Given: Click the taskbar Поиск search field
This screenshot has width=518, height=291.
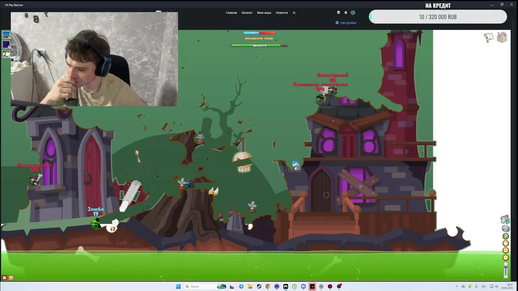Looking at the screenshot, I should [206, 287].
